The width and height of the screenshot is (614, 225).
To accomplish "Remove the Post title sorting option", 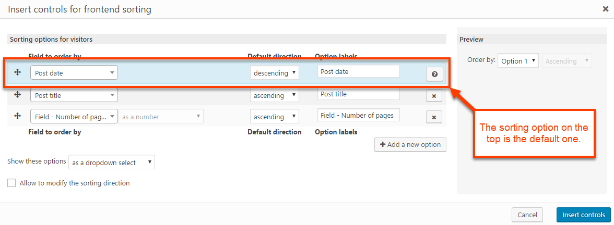I will click(434, 96).
